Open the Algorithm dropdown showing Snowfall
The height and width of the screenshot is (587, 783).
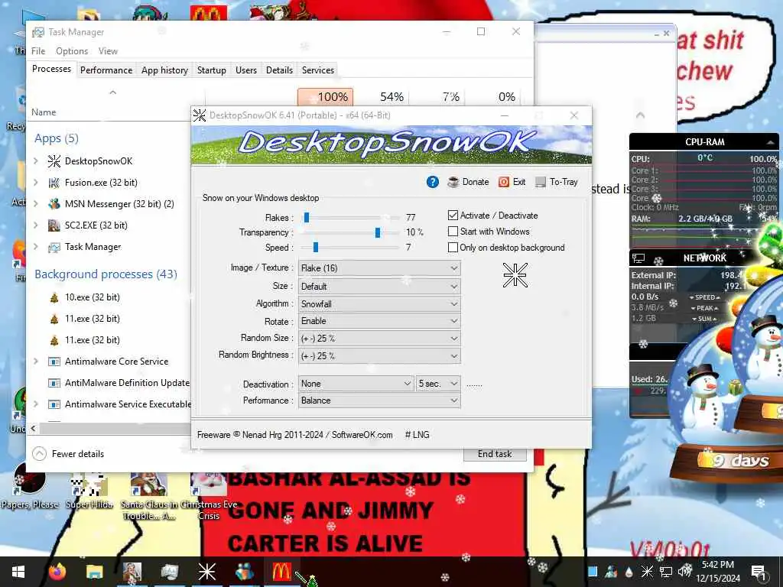(379, 304)
